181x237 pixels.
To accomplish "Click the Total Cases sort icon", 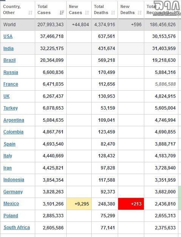I will tap(62, 13).
